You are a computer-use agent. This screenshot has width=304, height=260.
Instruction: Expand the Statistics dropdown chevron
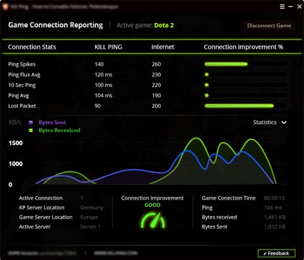click(284, 122)
